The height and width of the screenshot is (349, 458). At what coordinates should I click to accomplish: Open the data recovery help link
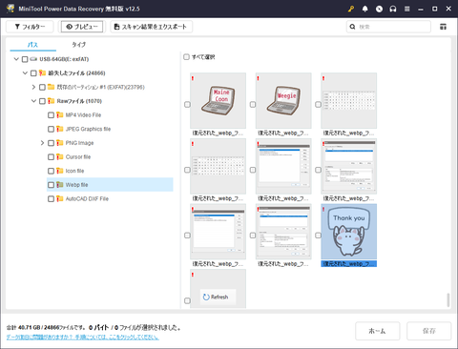pyautogui.click(x=83, y=337)
